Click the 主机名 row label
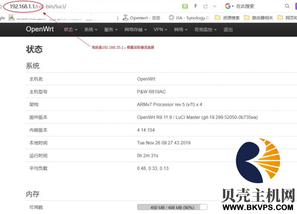The image size is (297, 214). click(36, 79)
